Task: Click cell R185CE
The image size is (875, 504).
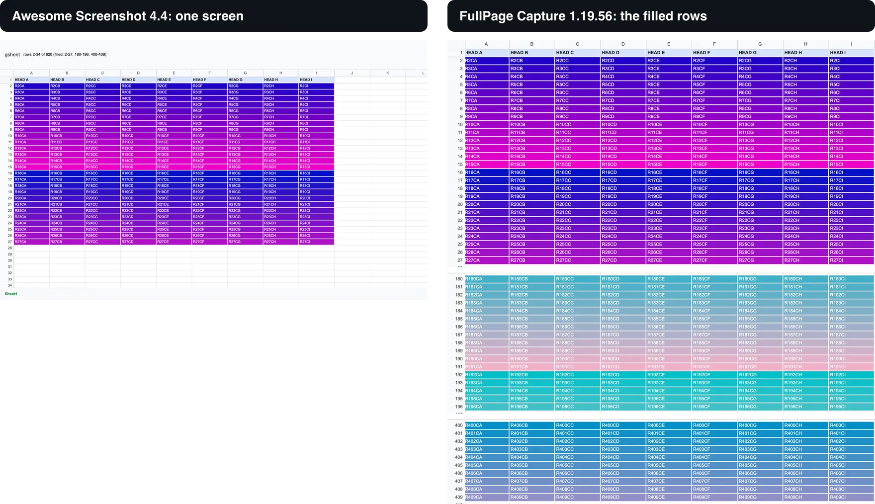Action: point(669,319)
